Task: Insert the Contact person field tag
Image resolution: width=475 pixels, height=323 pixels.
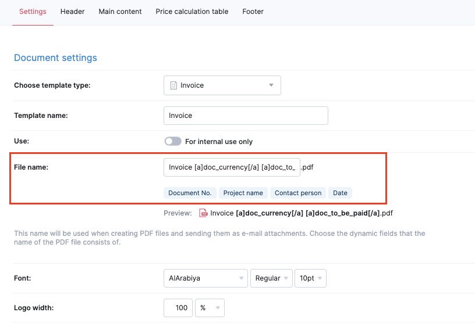Action: coord(298,193)
